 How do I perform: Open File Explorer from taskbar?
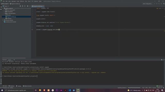(x=40, y=90)
